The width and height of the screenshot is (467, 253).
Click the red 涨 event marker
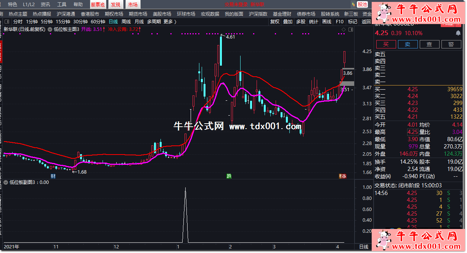[342, 176]
